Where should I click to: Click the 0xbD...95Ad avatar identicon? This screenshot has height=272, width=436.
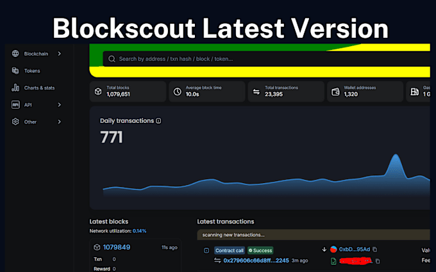[x=333, y=249]
